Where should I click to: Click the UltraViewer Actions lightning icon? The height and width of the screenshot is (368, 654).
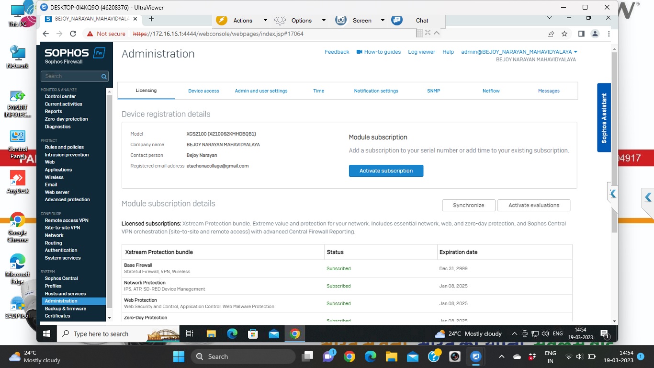tap(222, 20)
